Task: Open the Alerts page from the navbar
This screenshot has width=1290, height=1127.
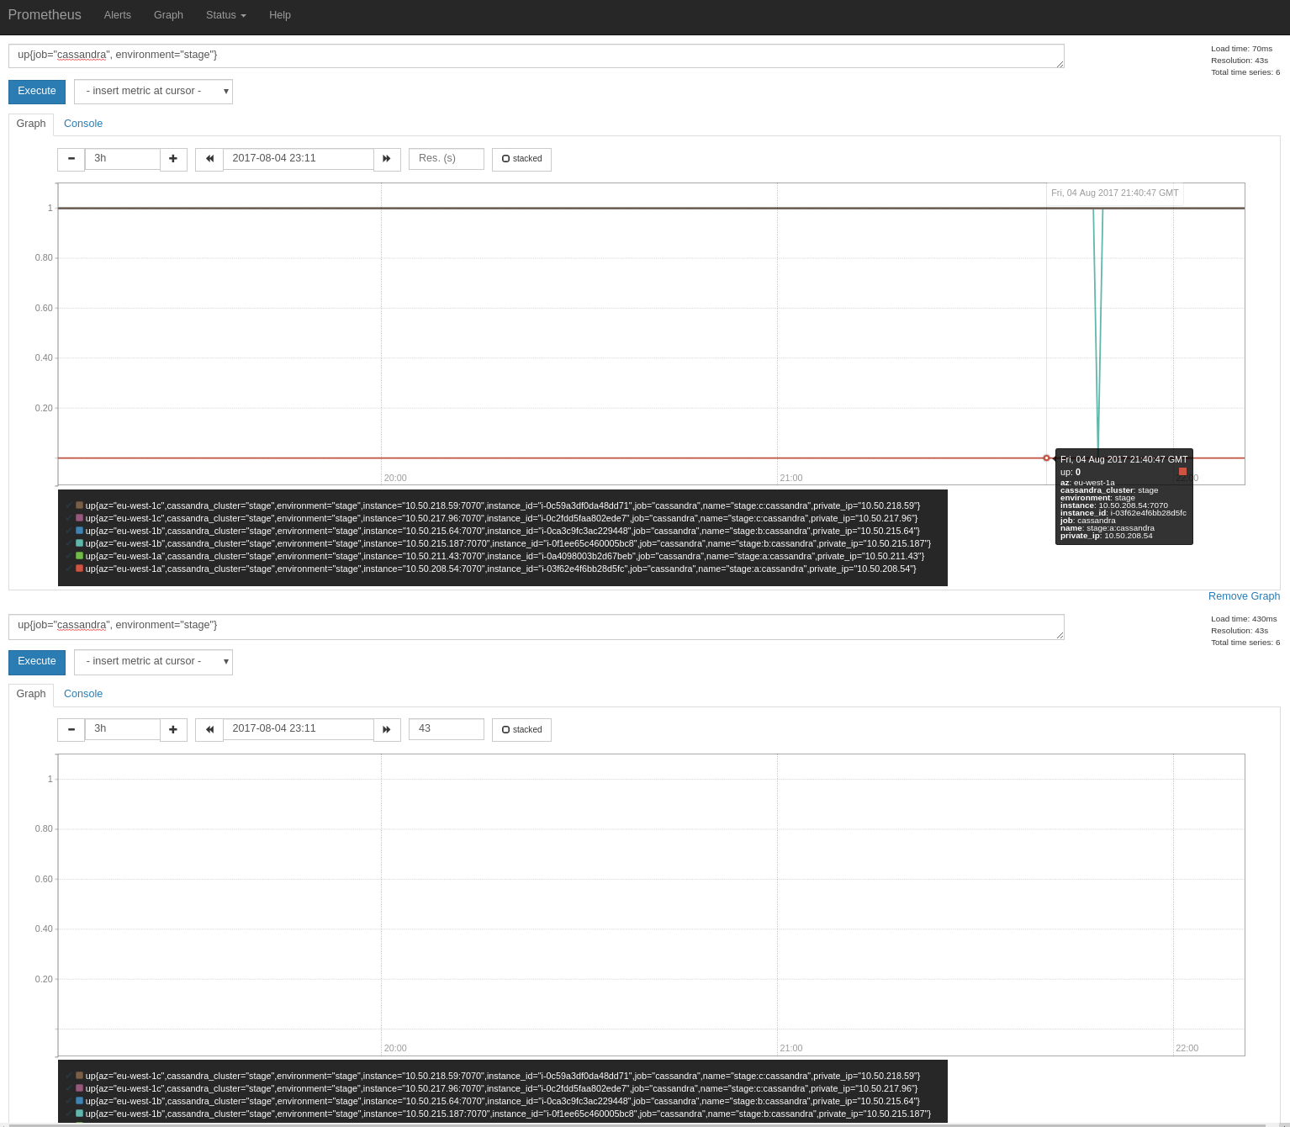Action: tap(117, 15)
